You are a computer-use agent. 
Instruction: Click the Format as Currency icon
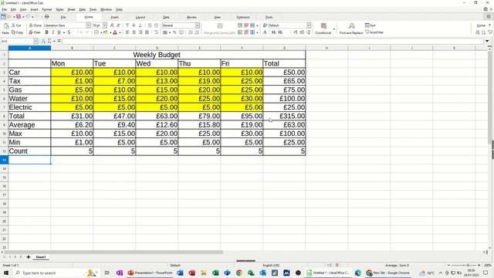click(164, 32)
